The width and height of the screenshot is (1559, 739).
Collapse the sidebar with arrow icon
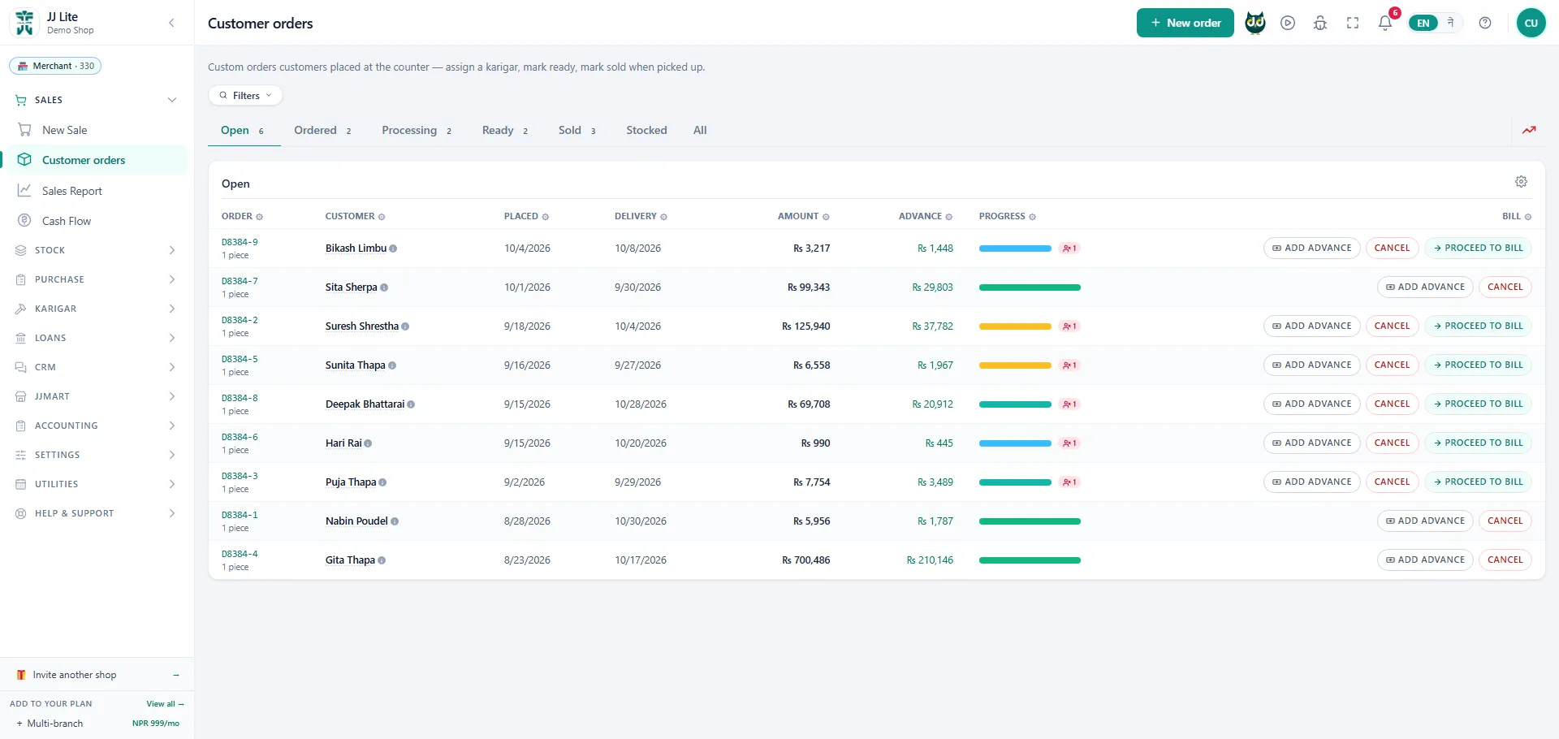pos(171,23)
